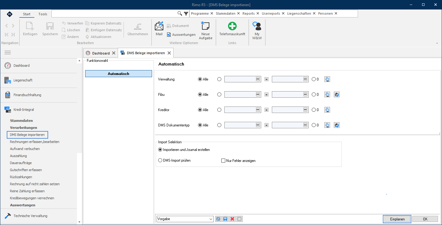Click the top search input field
The image size is (442, 225).
(114, 13)
